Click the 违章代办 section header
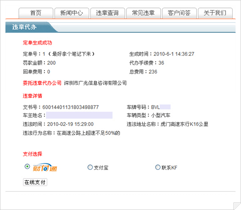The height and width of the screenshot is (210, 241). [x=24, y=27]
